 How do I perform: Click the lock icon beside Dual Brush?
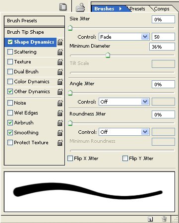click(60, 72)
